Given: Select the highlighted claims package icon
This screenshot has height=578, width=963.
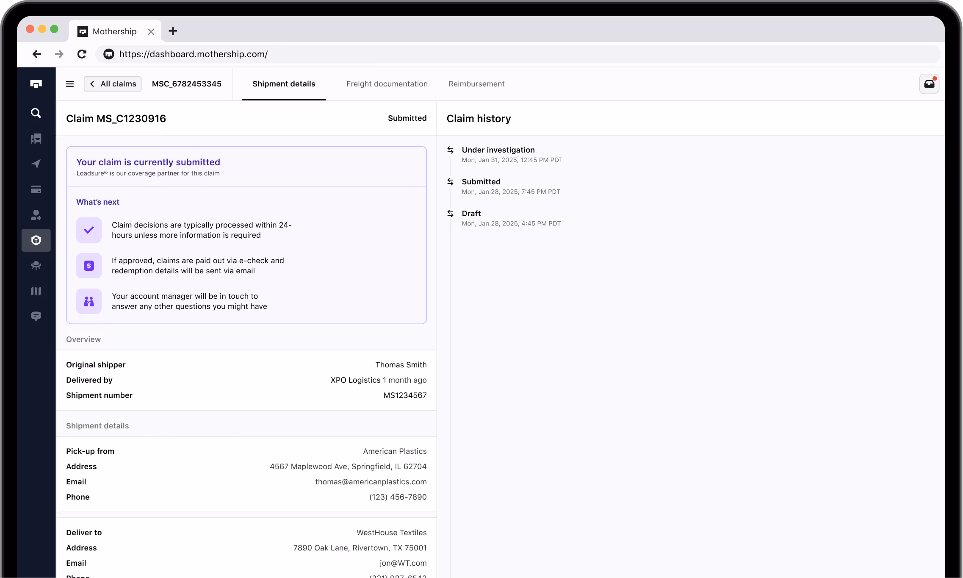Looking at the screenshot, I should pos(36,240).
